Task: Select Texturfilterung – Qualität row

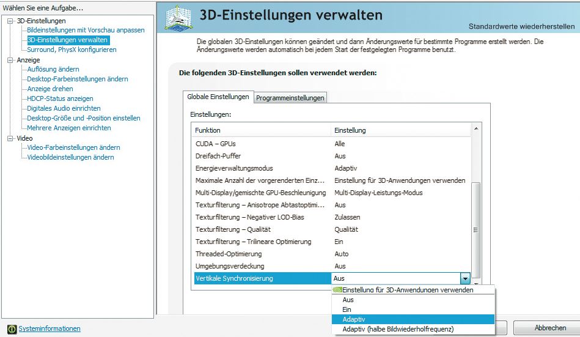Action: pyautogui.click(x=332, y=229)
